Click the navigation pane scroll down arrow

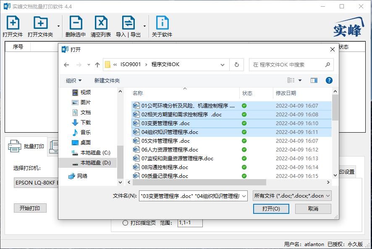120,182
